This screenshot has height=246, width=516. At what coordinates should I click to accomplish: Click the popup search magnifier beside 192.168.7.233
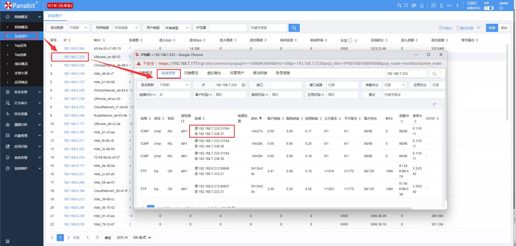[x=434, y=74]
